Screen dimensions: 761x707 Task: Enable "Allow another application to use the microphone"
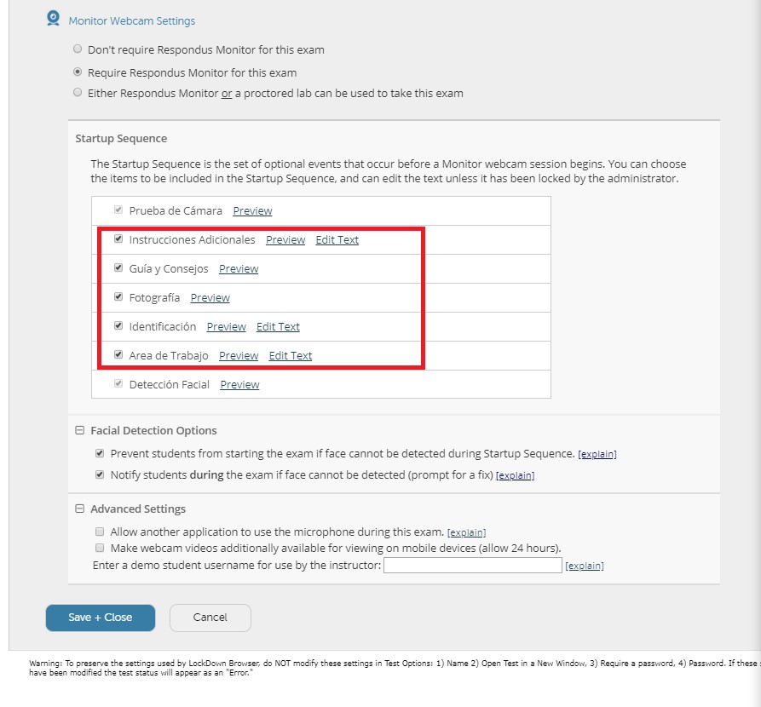pyautogui.click(x=100, y=532)
